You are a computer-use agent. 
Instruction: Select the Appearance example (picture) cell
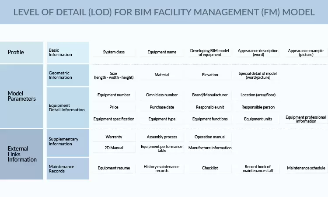pos(306,53)
